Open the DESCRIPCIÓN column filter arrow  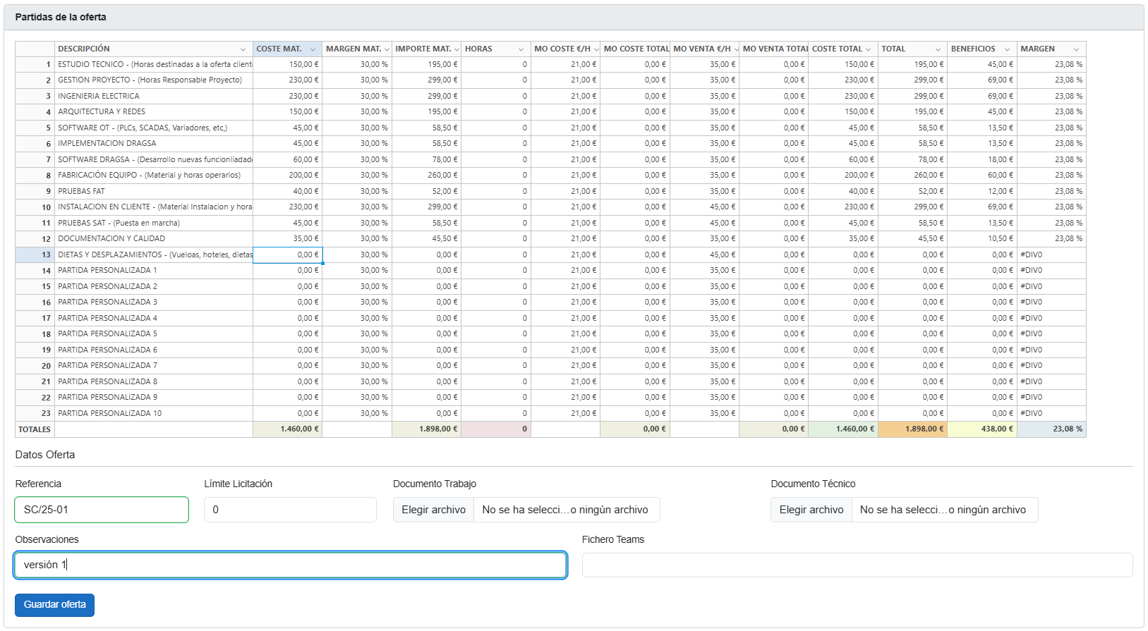243,49
